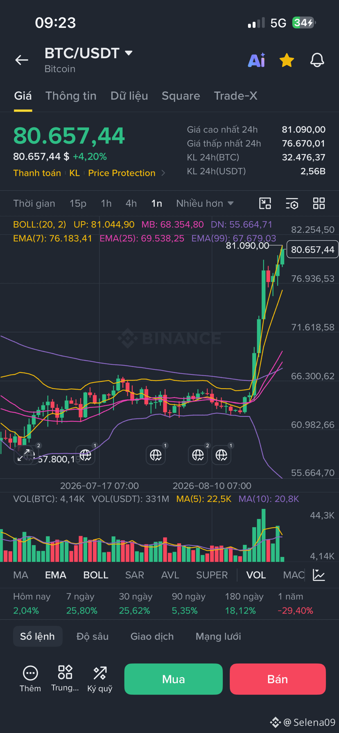This screenshot has height=733, width=339.
Task: Open the Ký quỹ margin icon
Action: pyautogui.click(x=100, y=679)
